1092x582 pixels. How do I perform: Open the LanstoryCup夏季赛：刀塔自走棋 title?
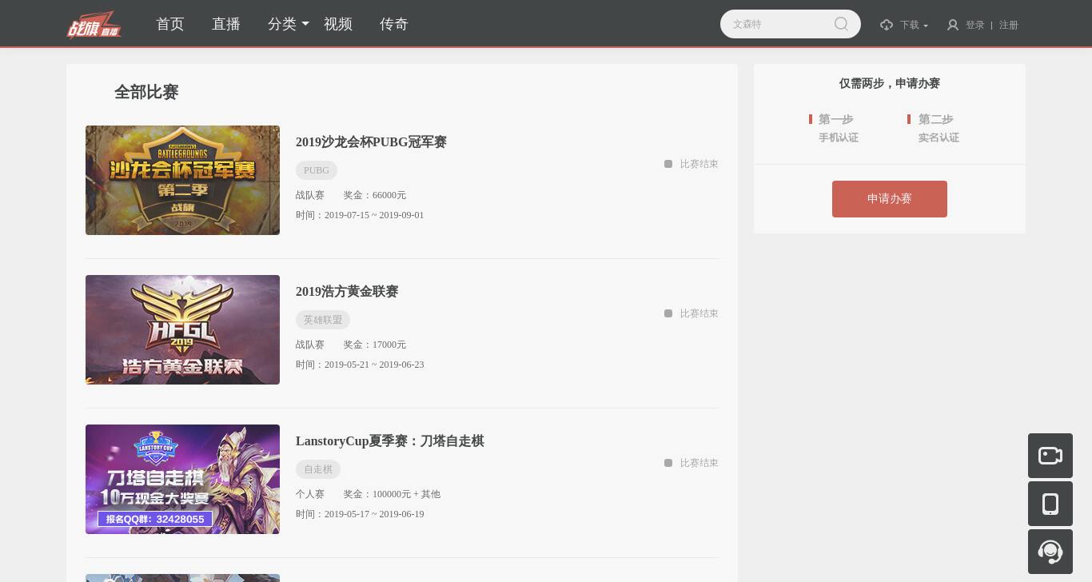click(390, 441)
